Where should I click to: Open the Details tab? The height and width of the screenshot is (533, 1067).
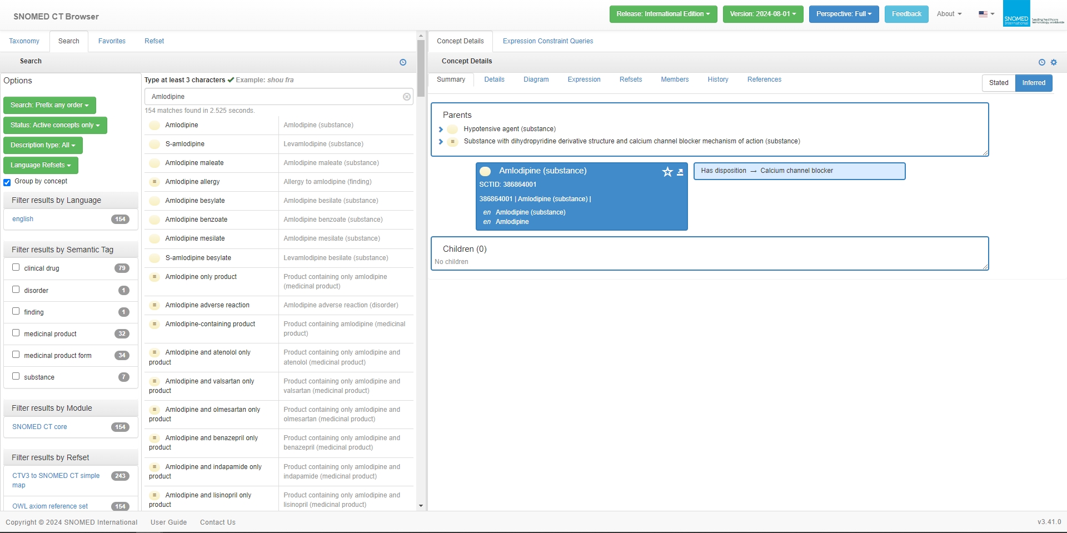coord(494,79)
